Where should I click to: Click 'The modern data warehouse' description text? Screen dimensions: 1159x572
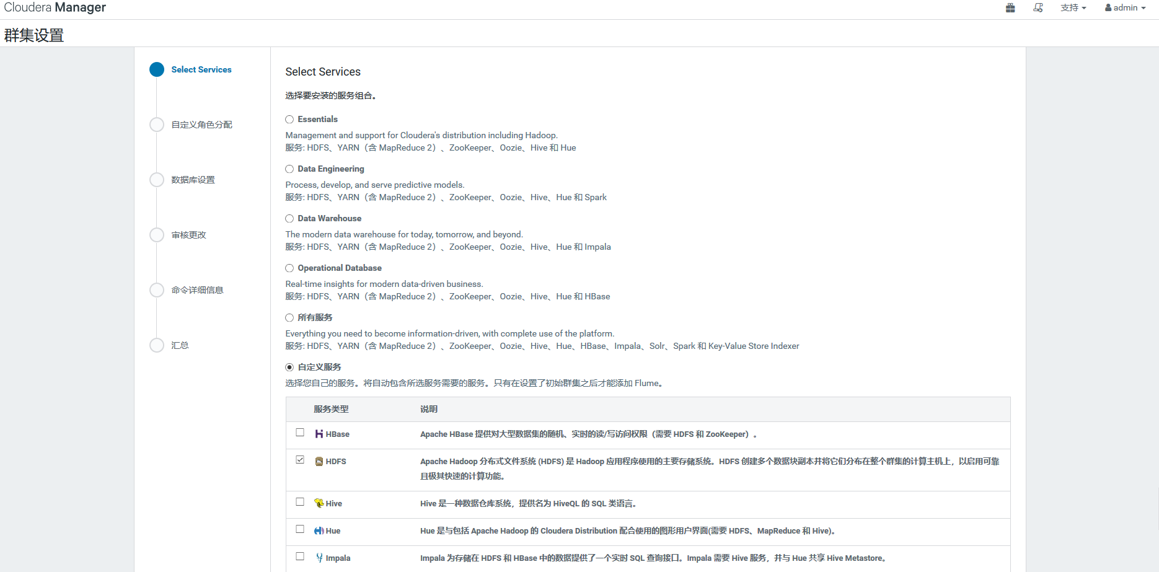coord(404,234)
